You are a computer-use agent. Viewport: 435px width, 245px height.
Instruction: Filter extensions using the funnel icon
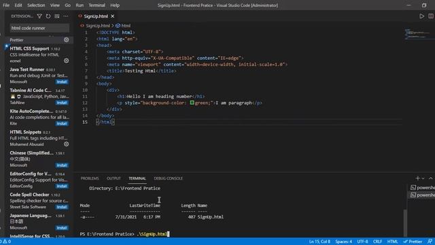[x=39, y=16]
